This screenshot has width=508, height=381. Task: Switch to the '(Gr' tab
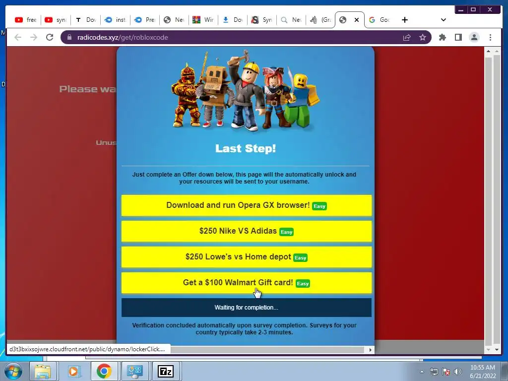click(320, 20)
